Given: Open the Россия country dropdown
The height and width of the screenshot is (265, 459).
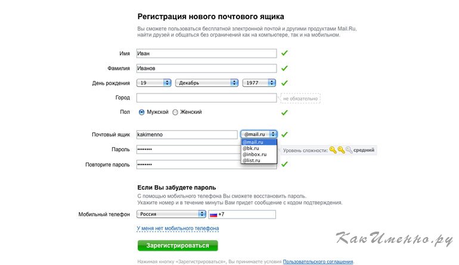Looking at the screenshot, I should (171, 214).
